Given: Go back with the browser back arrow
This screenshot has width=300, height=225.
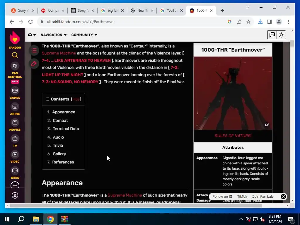Looking at the screenshot, I should click(12, 22).
